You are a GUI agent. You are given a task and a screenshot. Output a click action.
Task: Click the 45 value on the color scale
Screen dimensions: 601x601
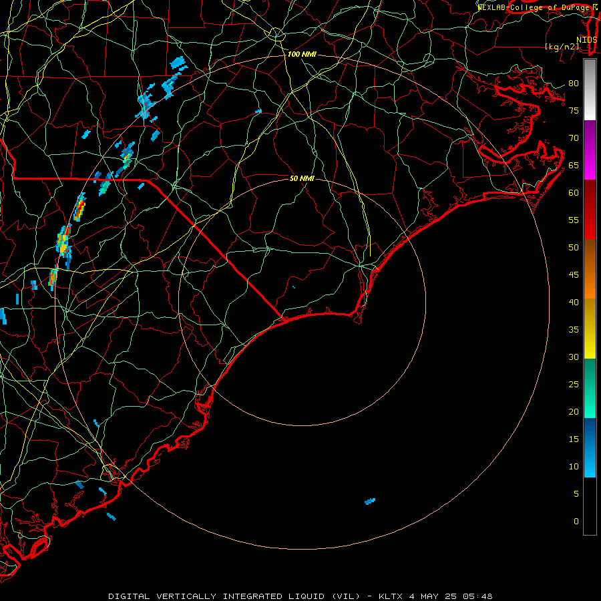[x=574, y=275]
